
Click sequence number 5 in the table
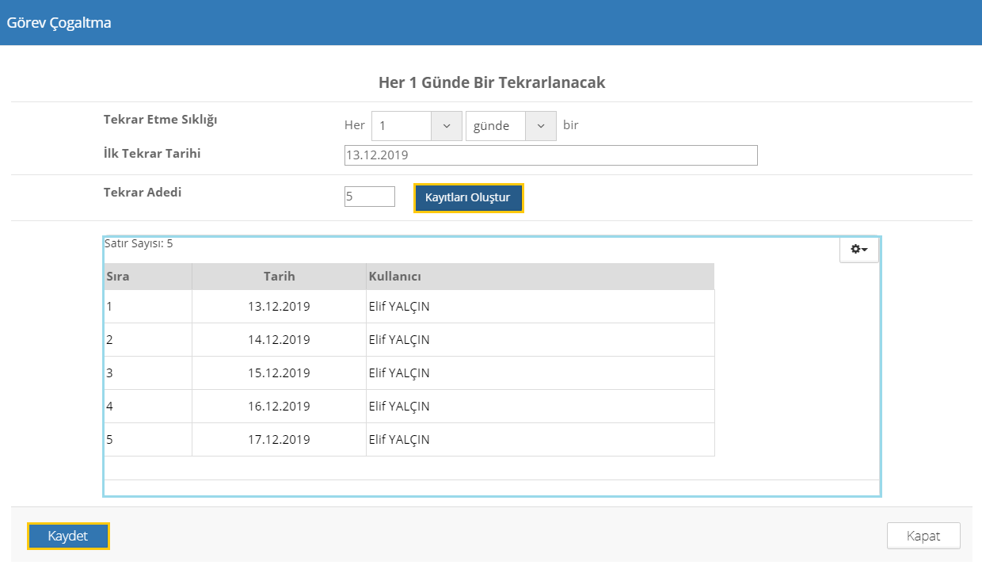point(109,440)
